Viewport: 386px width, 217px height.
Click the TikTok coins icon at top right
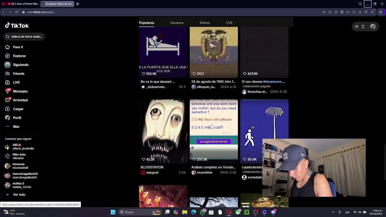[356, 27]
